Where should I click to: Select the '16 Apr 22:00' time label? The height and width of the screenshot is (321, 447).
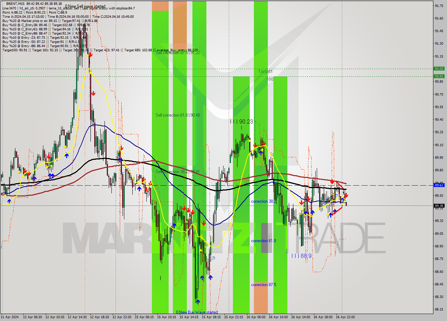(345, 317)
